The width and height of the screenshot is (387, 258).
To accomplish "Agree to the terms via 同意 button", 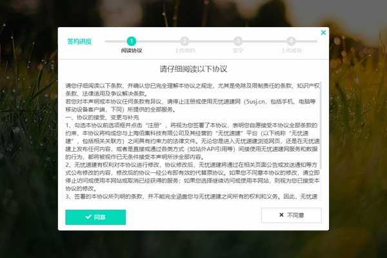I will pyautogui.click(x=95, y=217).
